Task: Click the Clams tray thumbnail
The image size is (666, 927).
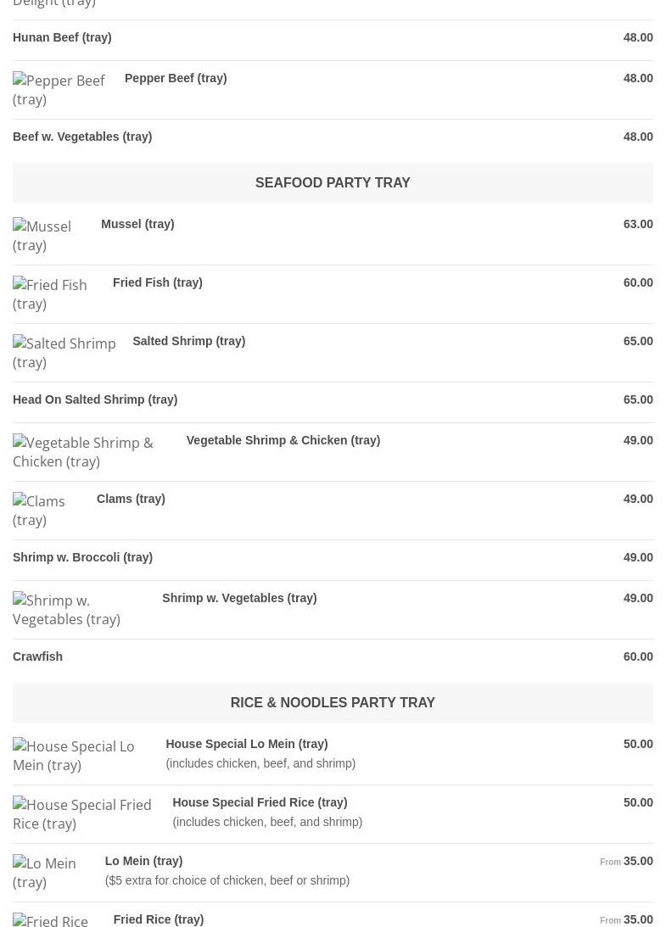Action: pos(39,511)
